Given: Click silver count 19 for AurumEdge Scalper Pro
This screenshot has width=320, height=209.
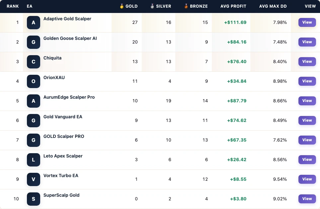Looking at the screenshot, I should coord(168,101).
